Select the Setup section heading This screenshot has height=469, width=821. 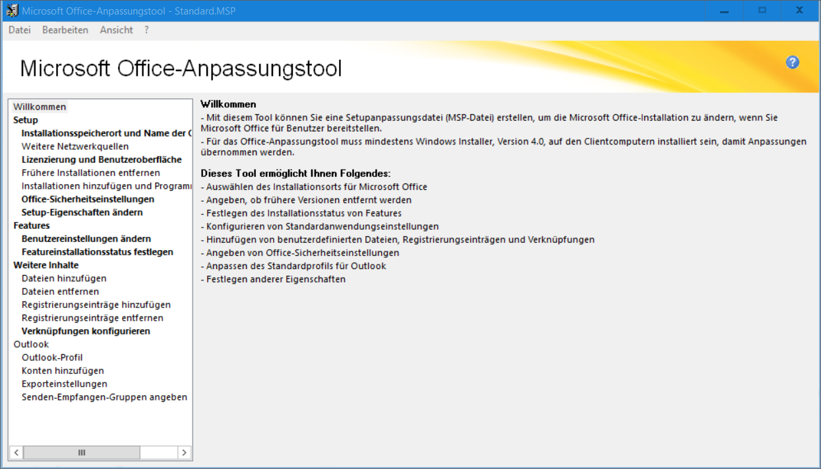(x=26, y=120)
